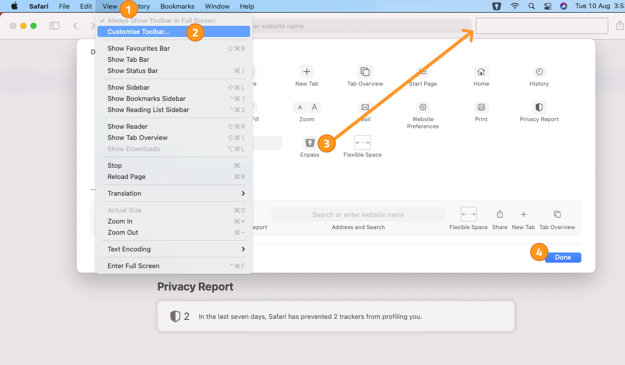Click the Done button
The height and width of the screenshot is (365, 625).
point(563,258)
